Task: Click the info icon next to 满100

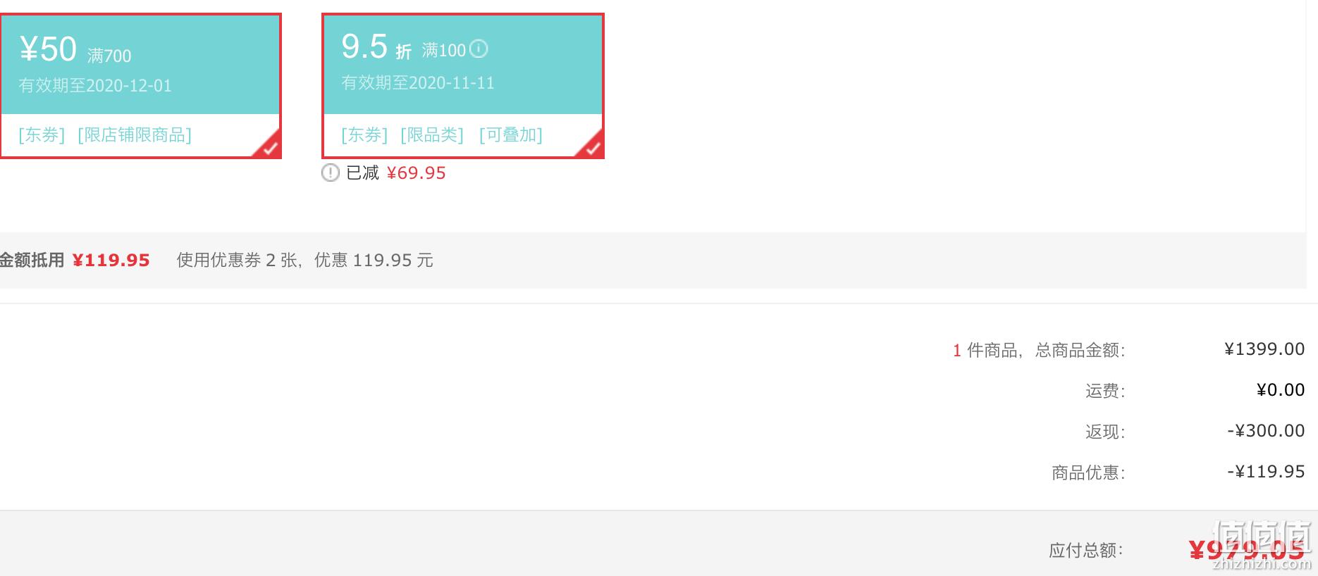Action: pos(479,49)
